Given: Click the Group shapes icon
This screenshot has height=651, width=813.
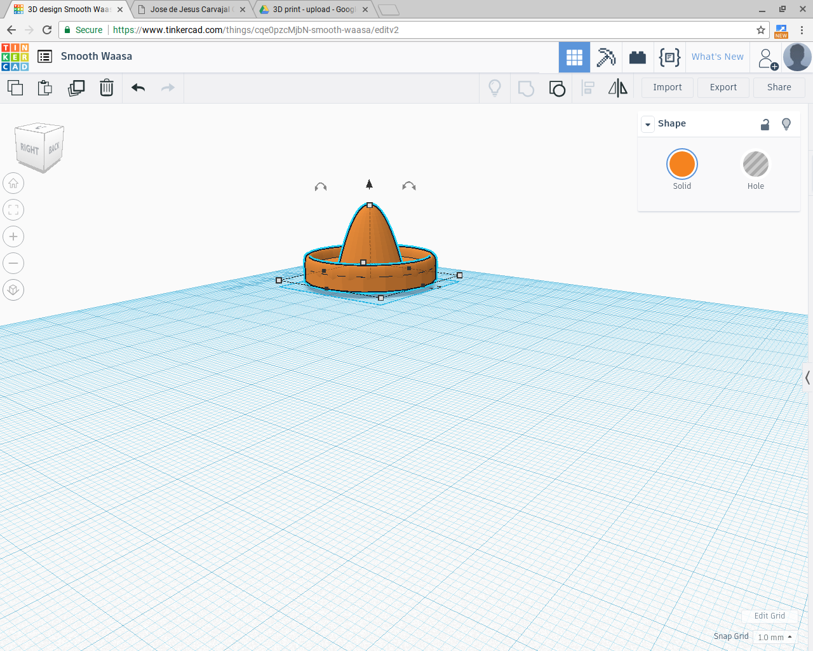Looking at the screenshot, I should click(526, 88).
